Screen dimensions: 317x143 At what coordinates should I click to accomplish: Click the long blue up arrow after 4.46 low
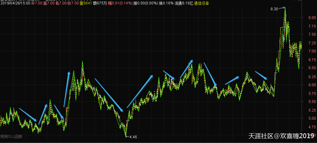click(140, 91)
